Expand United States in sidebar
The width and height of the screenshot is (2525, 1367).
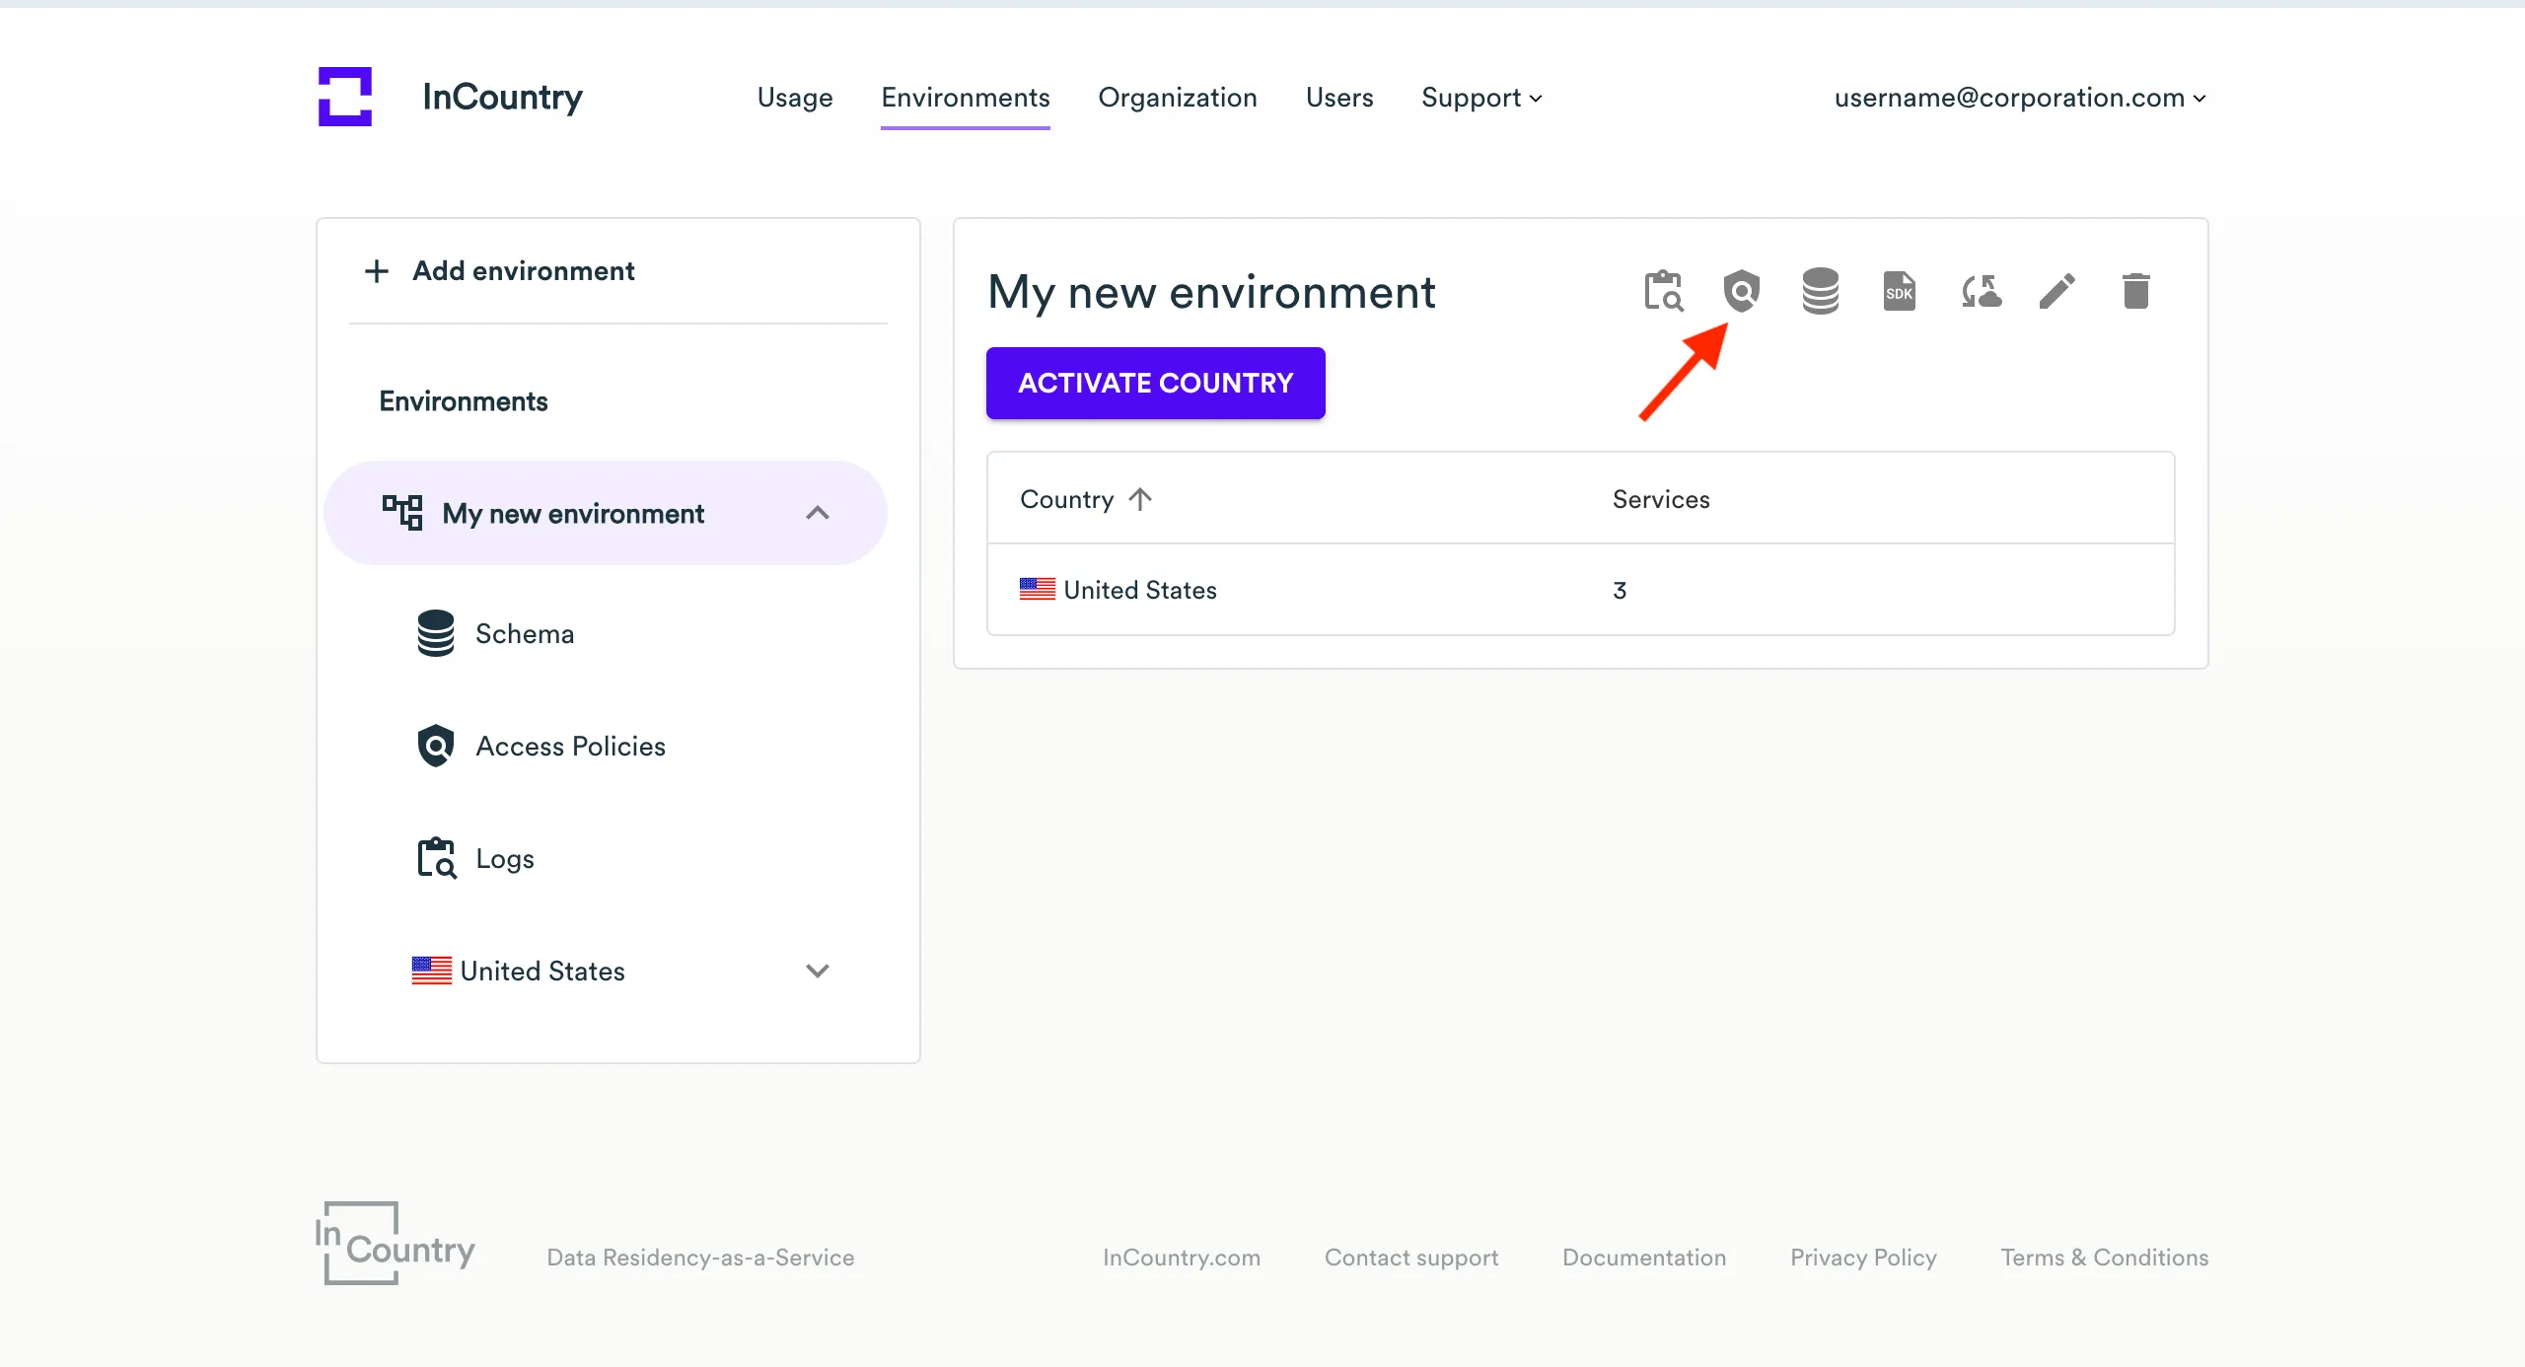click(817, 971)
